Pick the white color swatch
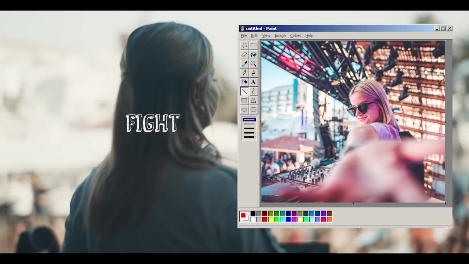 tap(253, 219)
